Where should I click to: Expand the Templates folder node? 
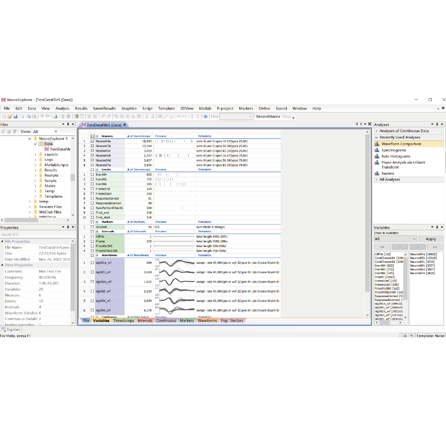[35, 196]
